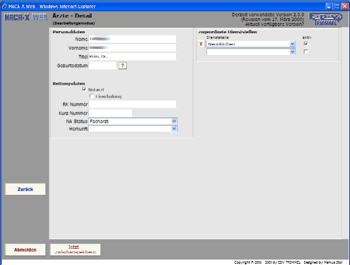Screen dimensions: 350x265
Task: Open the Herkunft dropdown
Action: [133, 129]
